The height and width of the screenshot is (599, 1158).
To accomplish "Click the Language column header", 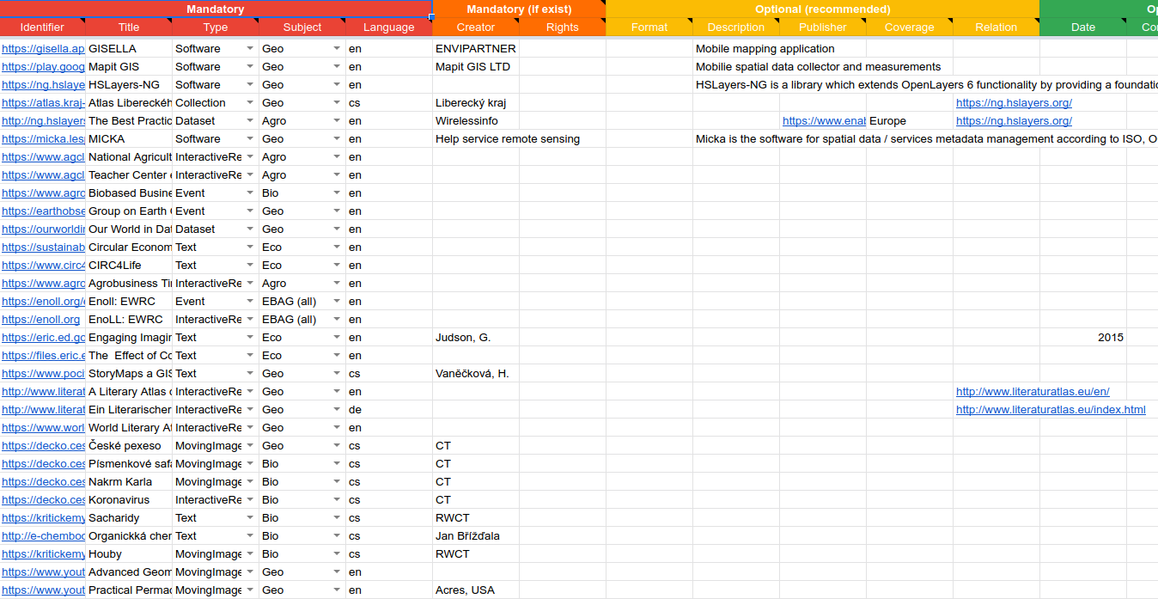I will pyautogui.click(x=389, y=28).
